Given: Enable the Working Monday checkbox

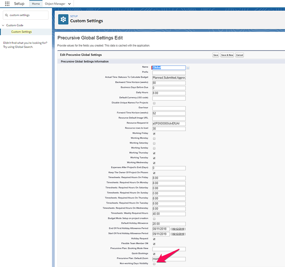Looking at the screenshot, I should [154, 139].
